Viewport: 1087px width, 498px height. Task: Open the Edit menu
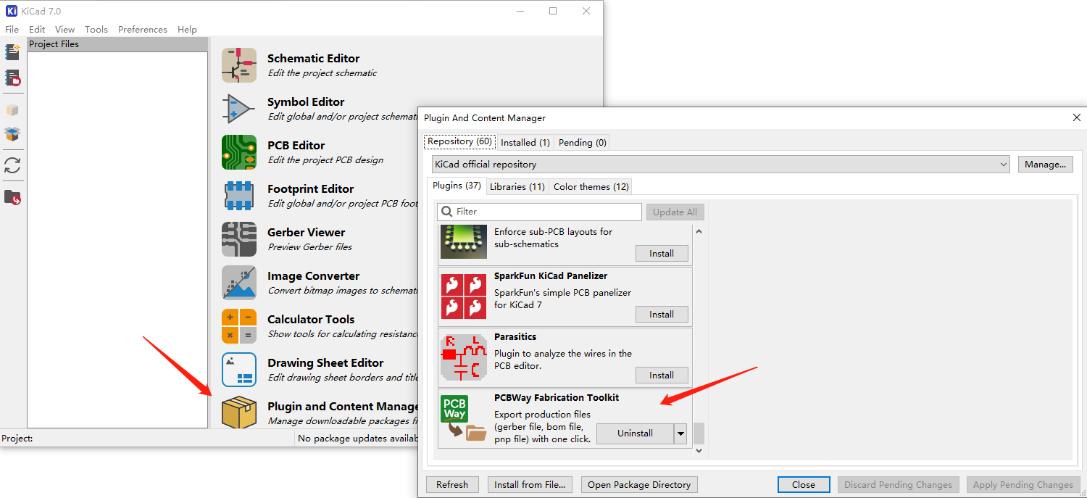coord(37,30)
